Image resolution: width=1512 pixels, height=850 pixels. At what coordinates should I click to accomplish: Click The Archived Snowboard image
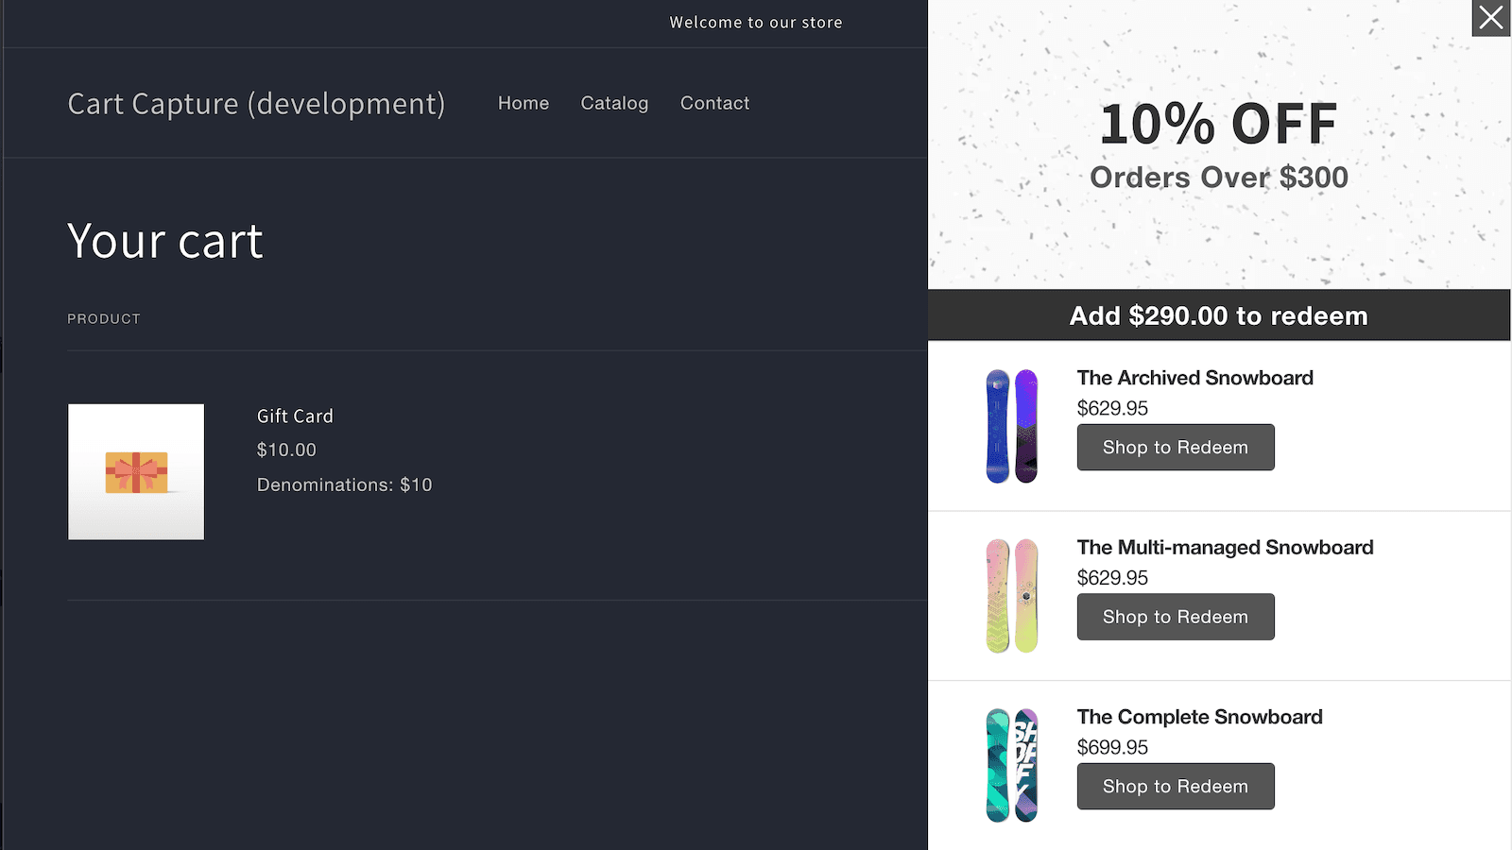(1011, 426)
